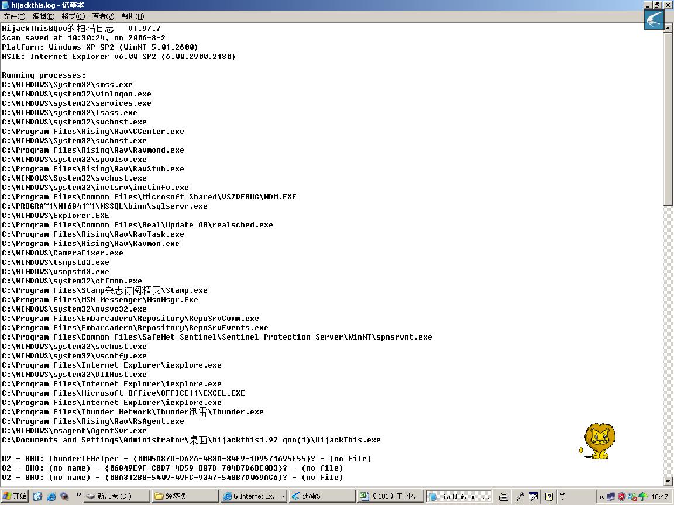Click the sqlservr.exe path line
Viewport: 674px width, 505px height.
[x=105, y=206]
